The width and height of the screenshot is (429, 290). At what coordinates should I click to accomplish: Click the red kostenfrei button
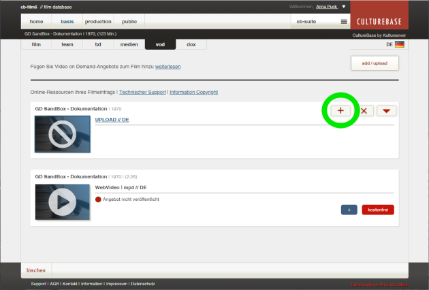click(x=378, y=210)
